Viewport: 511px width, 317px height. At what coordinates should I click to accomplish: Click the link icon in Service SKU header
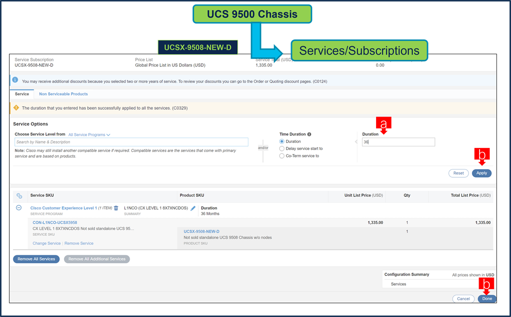pyautogui.click(x=19, y=195)
